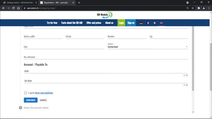Open the terms and conditions link
The image size is (212, 119).
pos(44,93)
